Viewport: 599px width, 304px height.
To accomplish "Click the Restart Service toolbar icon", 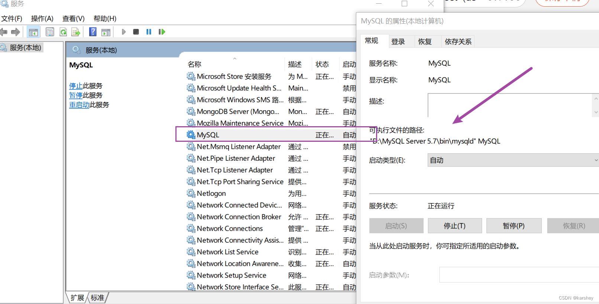I will [162, 32].
